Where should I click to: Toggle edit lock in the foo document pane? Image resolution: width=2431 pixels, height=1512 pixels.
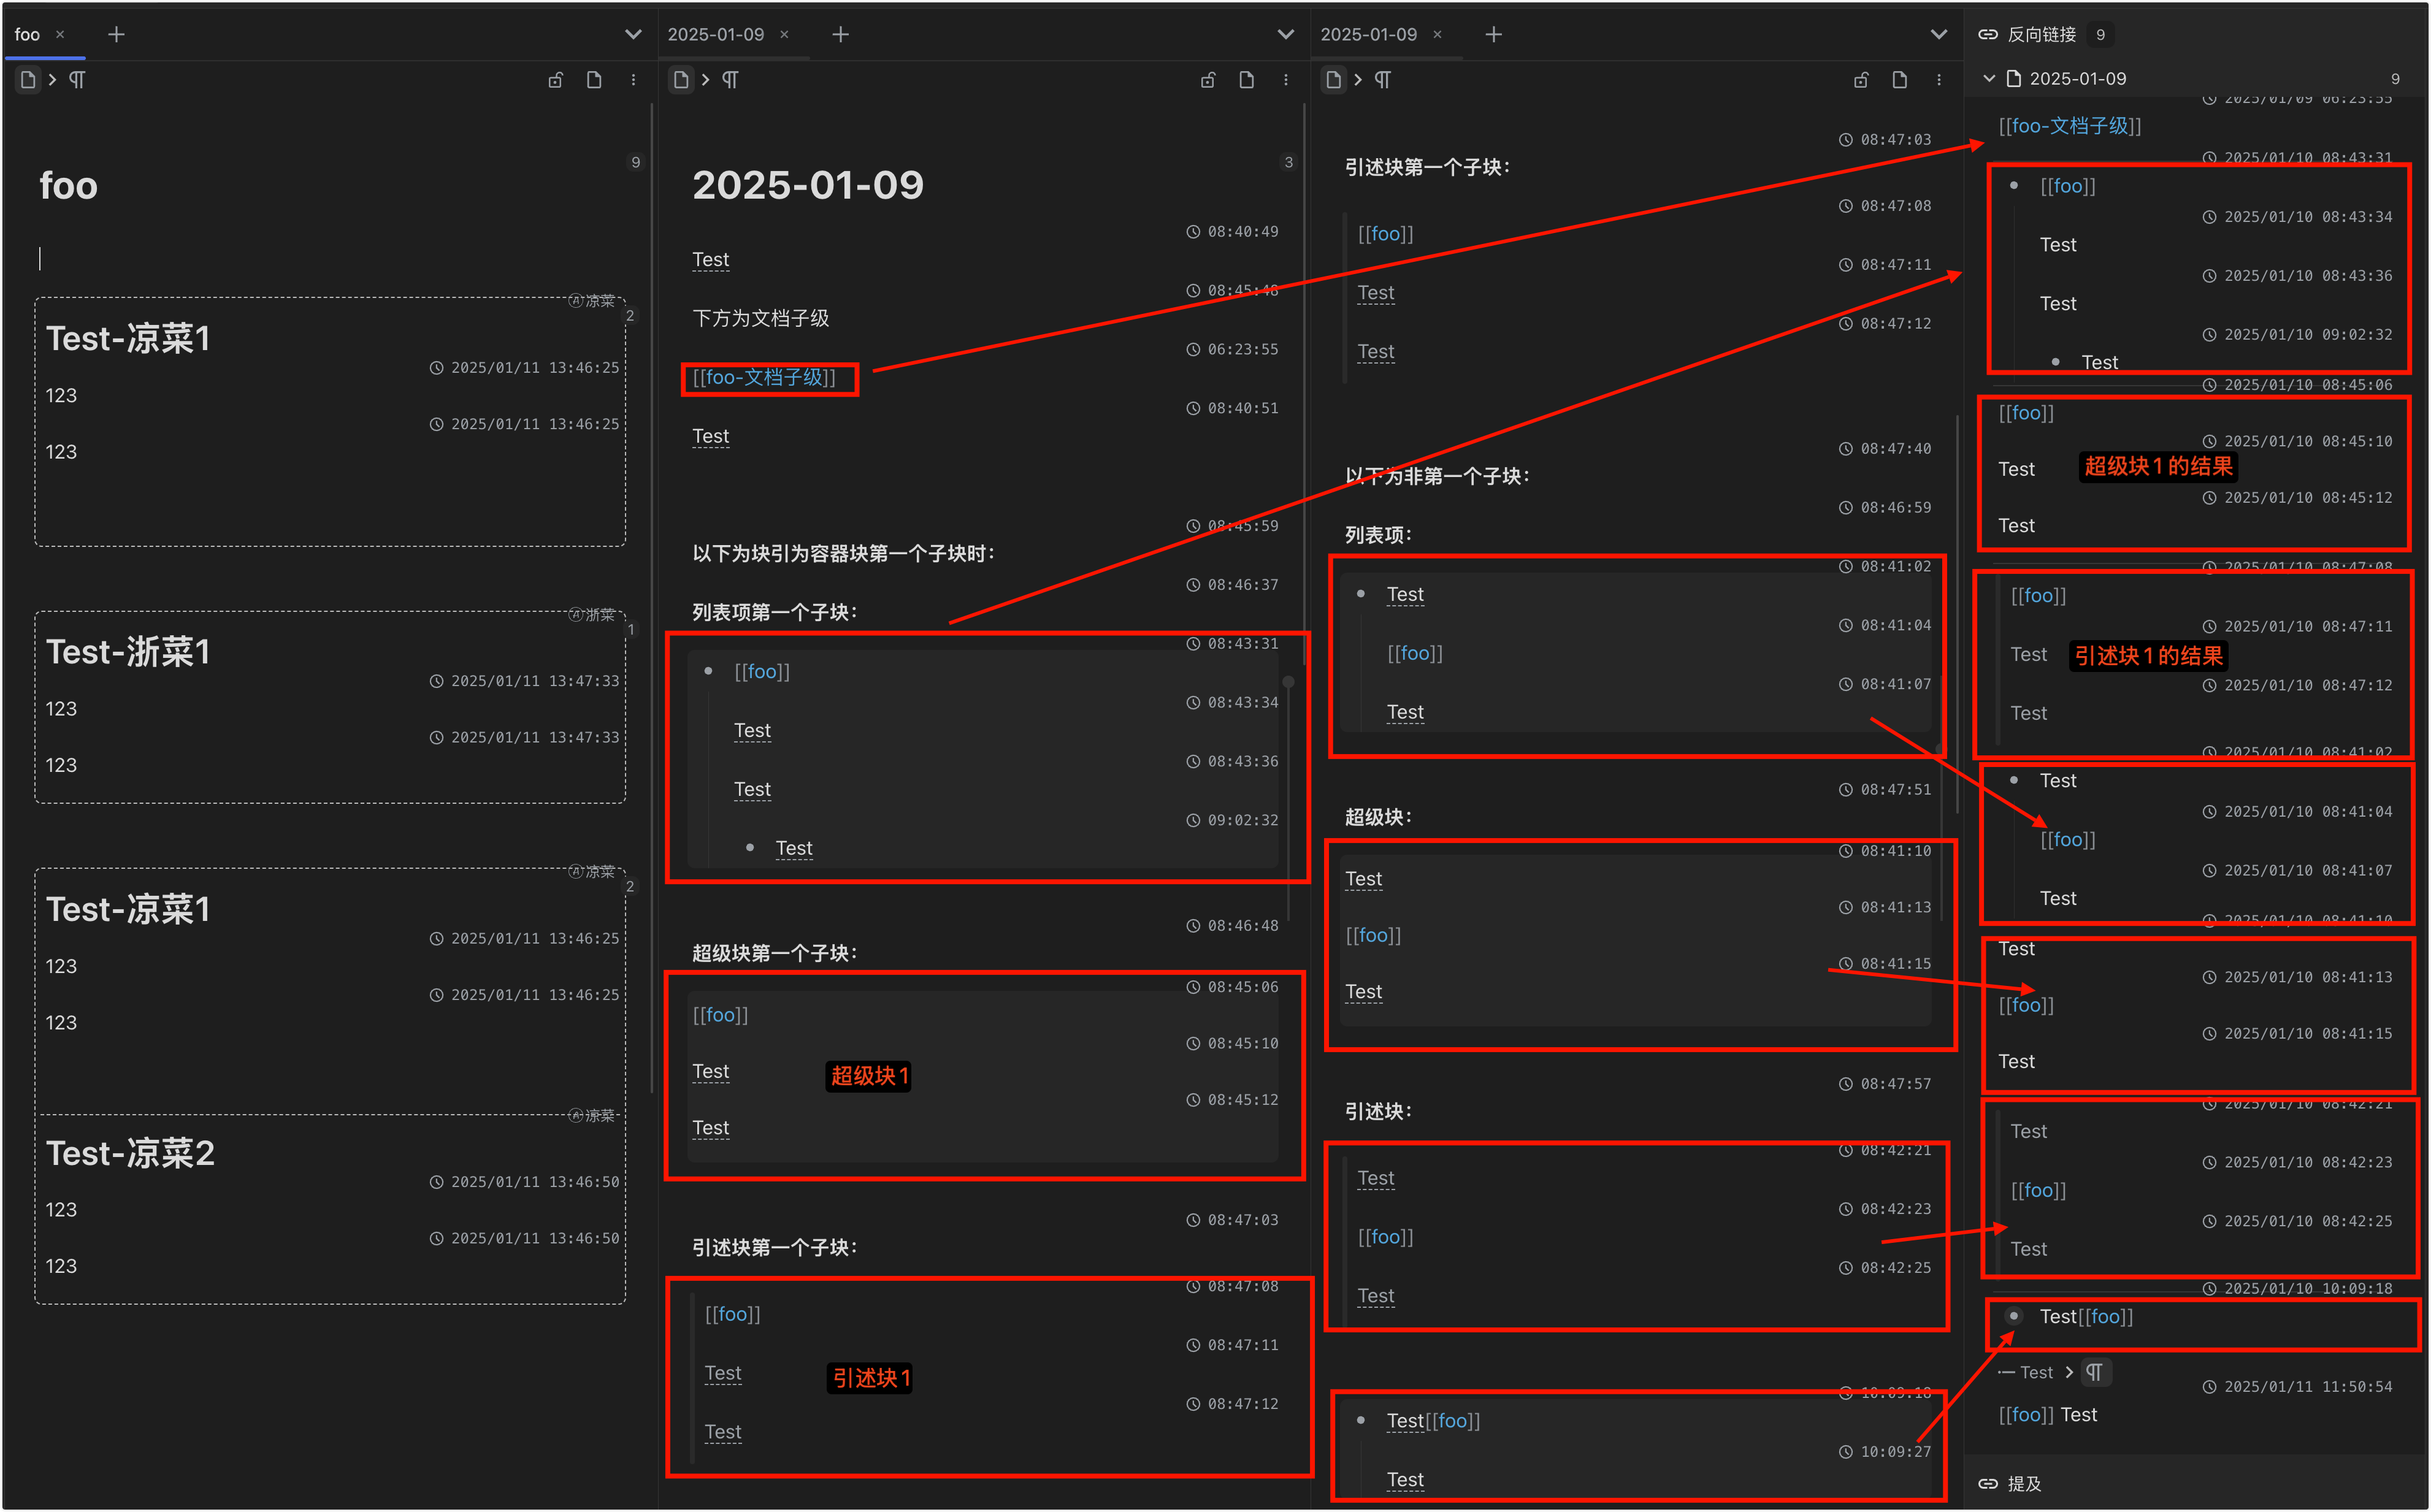click(555, 80)
